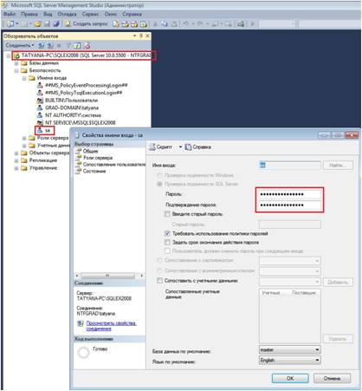
Task: Click the Создать запрос toolbar button
Action: pyautogui.click(x=86, y=23)
